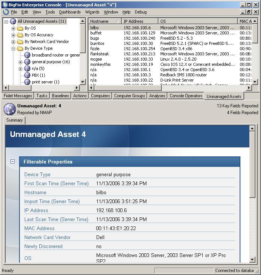Select the Unmanaged Assets tab
Screen dimensions: 261x275
click(224, 96)
